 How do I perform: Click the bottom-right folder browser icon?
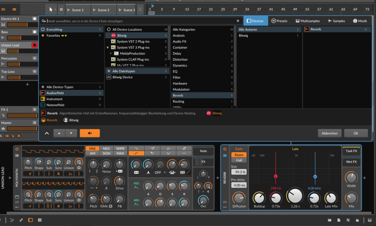tap(329, 220)
